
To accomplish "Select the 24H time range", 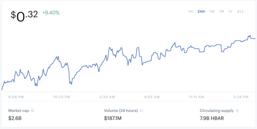I will [x=201, y=12].
